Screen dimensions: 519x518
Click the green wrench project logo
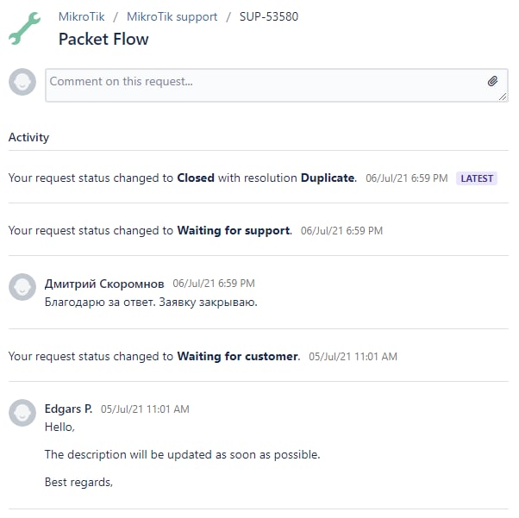pyautogui.click(x=24, y=28)
